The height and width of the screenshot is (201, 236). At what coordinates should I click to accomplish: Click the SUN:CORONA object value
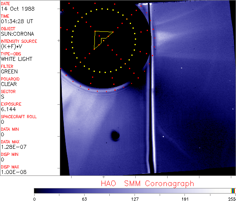17,34
